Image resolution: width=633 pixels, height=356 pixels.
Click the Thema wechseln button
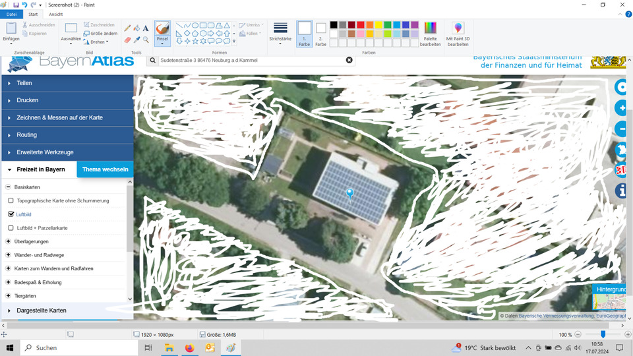click(105, 169)
